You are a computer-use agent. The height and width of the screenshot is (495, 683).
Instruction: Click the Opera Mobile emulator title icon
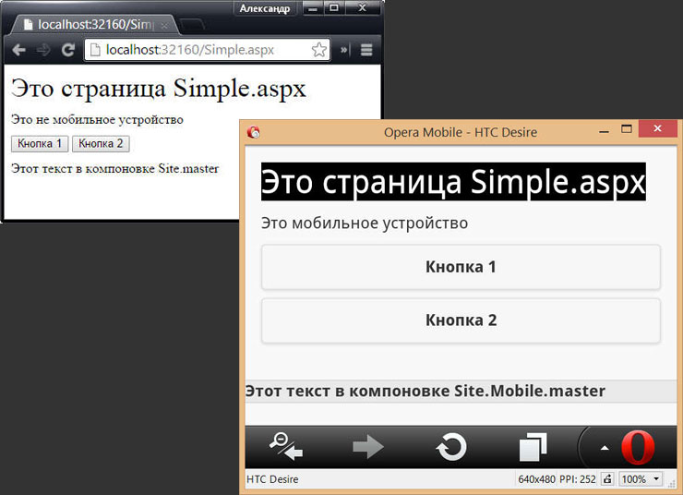254,132
